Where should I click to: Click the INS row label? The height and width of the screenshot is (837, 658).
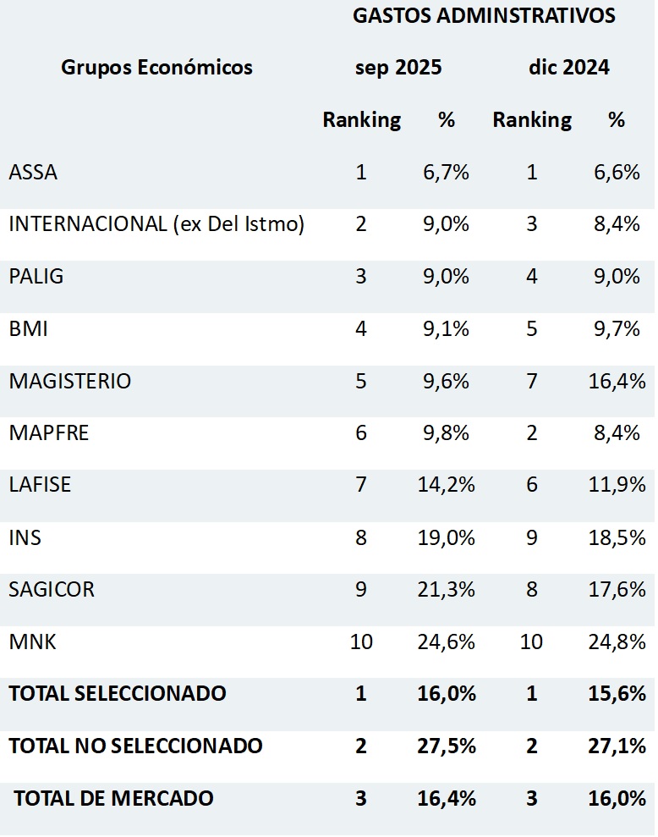click(x=25, y=537)
